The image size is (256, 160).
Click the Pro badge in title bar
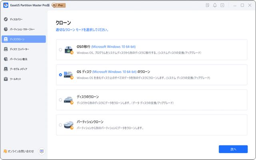click(59, 5)
